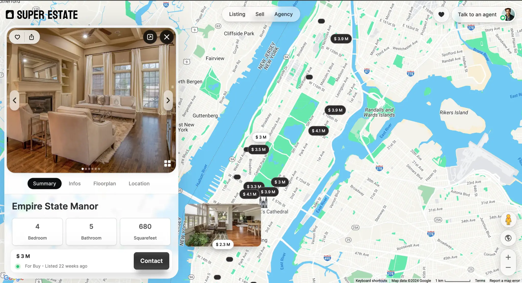The height and width of the screenshot is (283, 522).
Task: Open the Listing menu item
Action: [x=237, y=14]
